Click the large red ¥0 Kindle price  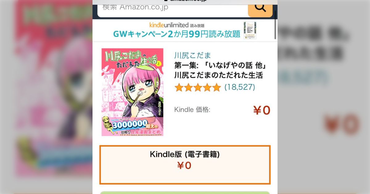point(261,110)
